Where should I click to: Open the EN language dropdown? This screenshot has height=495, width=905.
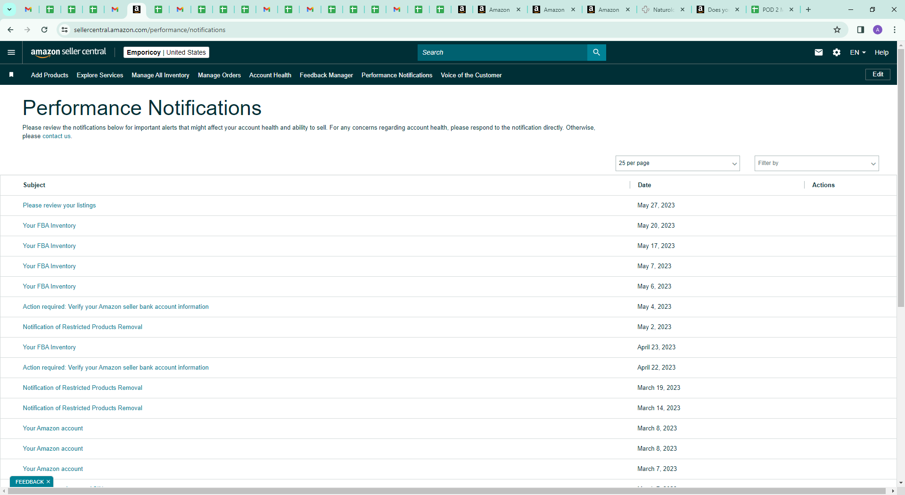coord(858,52)
